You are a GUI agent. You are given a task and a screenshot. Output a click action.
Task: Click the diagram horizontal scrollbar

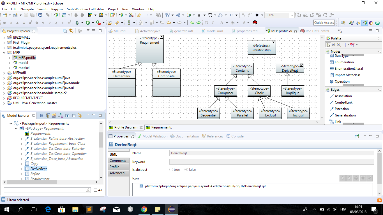213,122
